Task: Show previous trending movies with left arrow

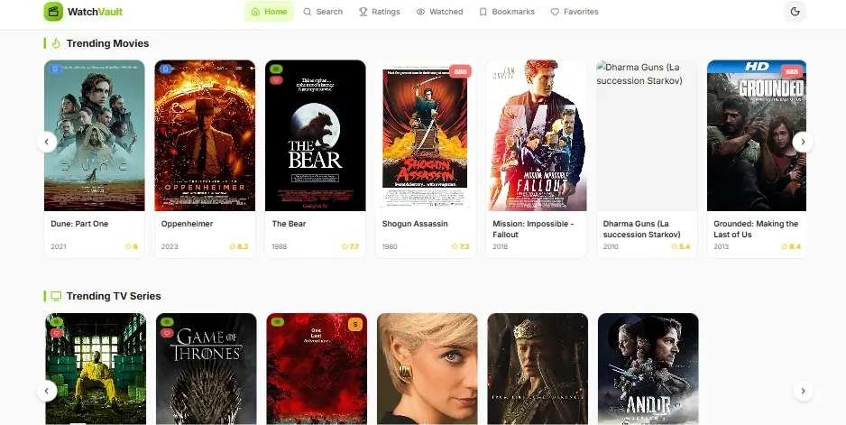Action: click(x=47, y=142)
